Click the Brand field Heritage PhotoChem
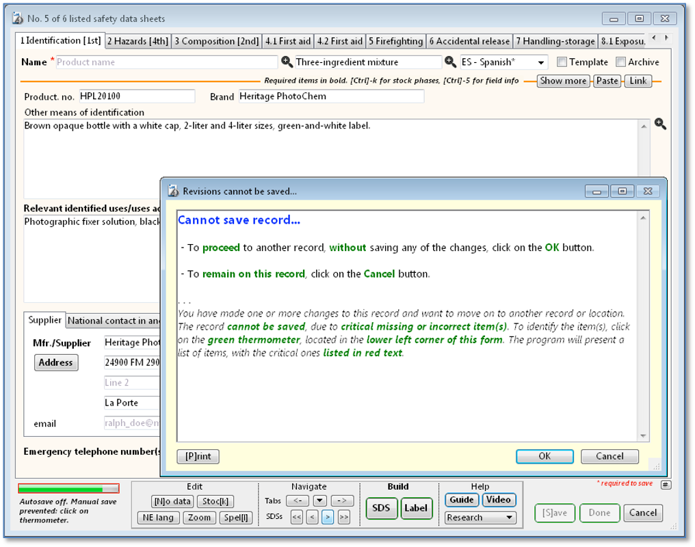This screenshot has width=695, height=547. click(x=331, y=96)
